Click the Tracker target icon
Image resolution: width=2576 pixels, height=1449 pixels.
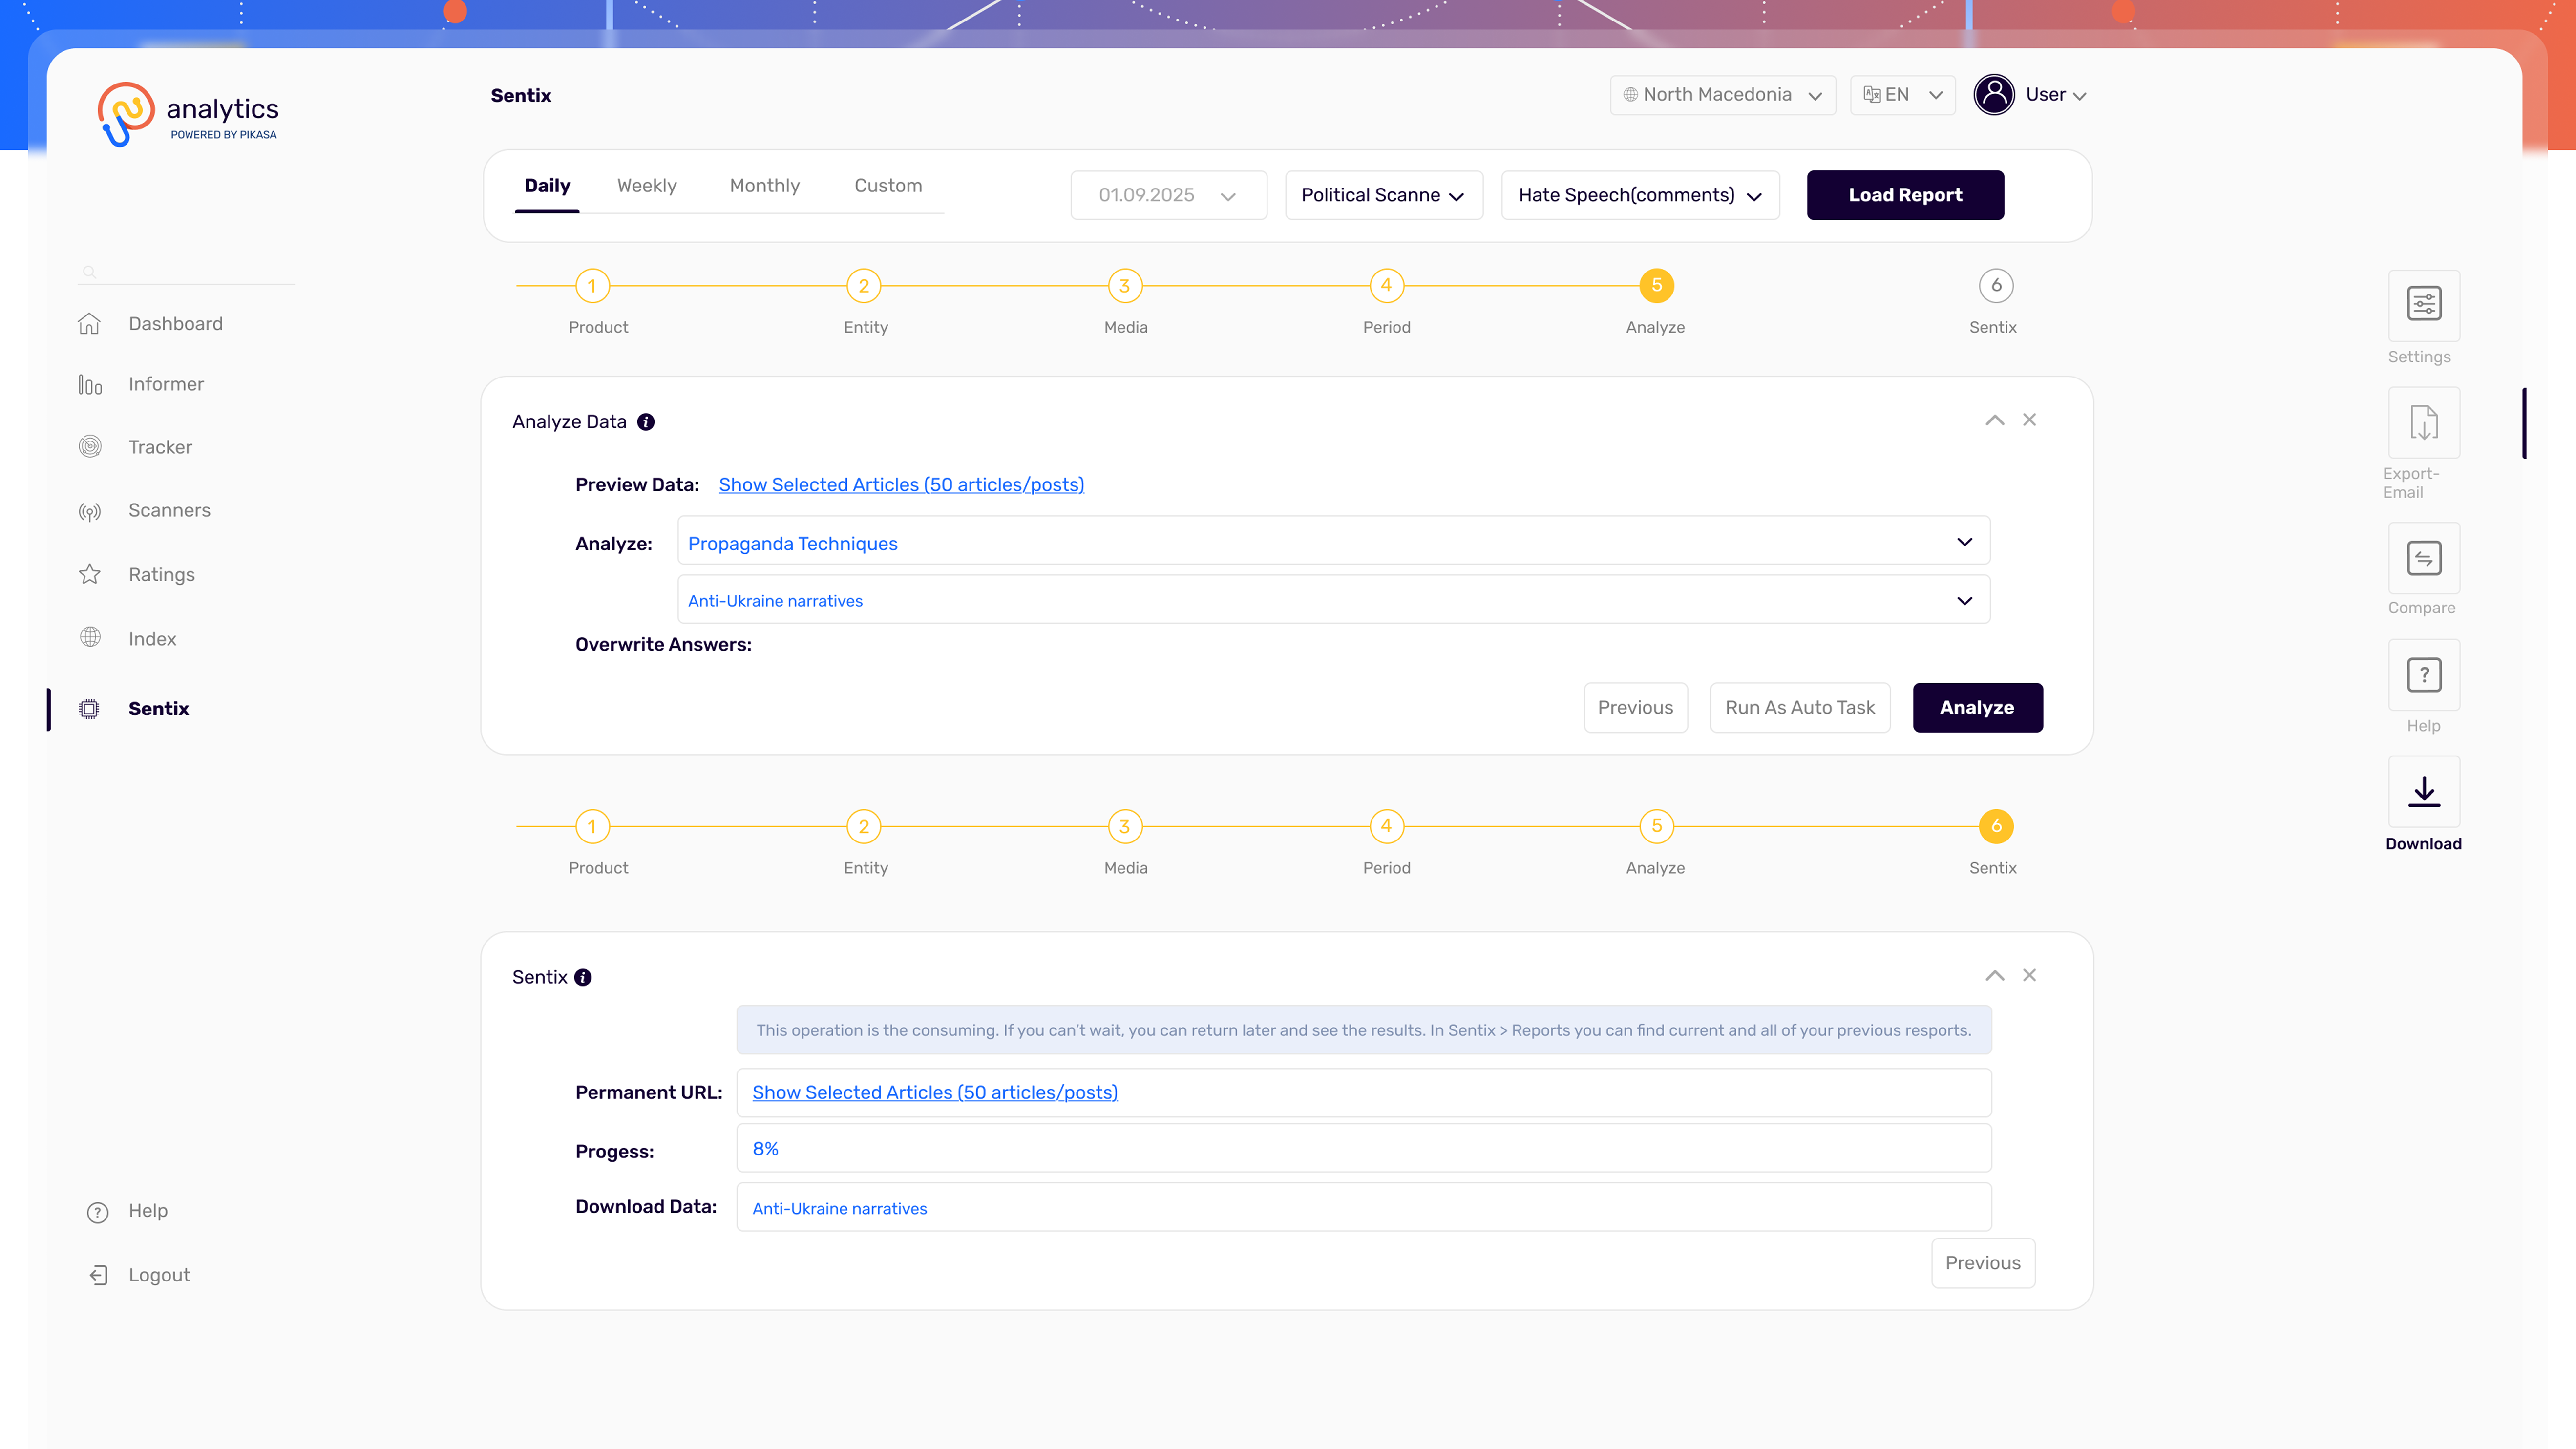click(90, 447)
